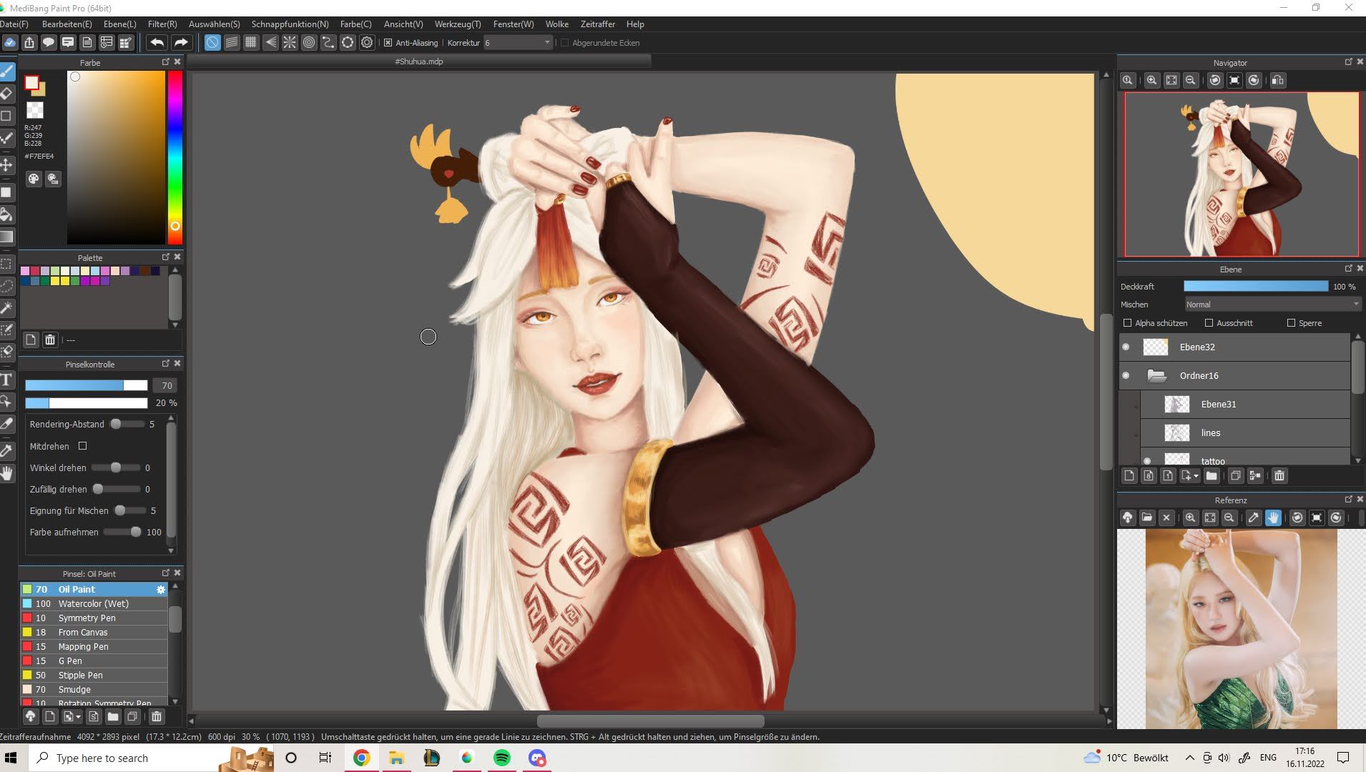Open the Mischen blend mode dropdown
The width and height of the screenshot is (1366, 772).
(1272, 304)
